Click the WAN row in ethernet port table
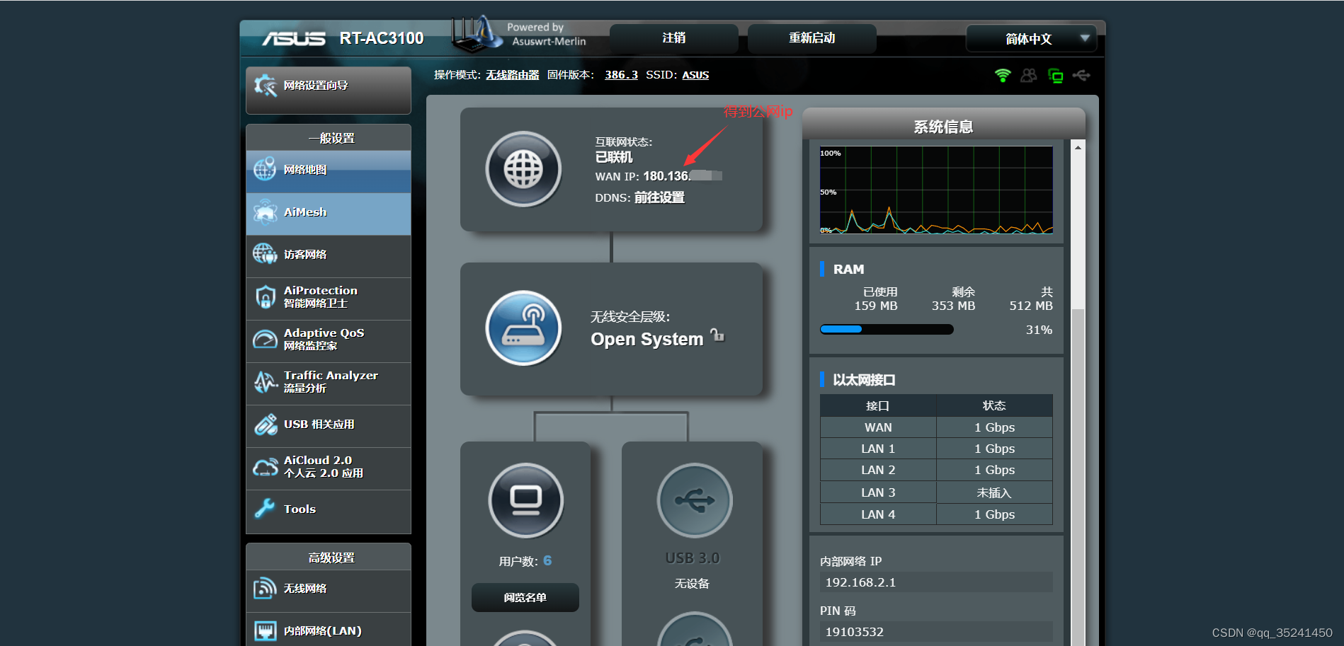1344x646 pixels. click(936, 427)
